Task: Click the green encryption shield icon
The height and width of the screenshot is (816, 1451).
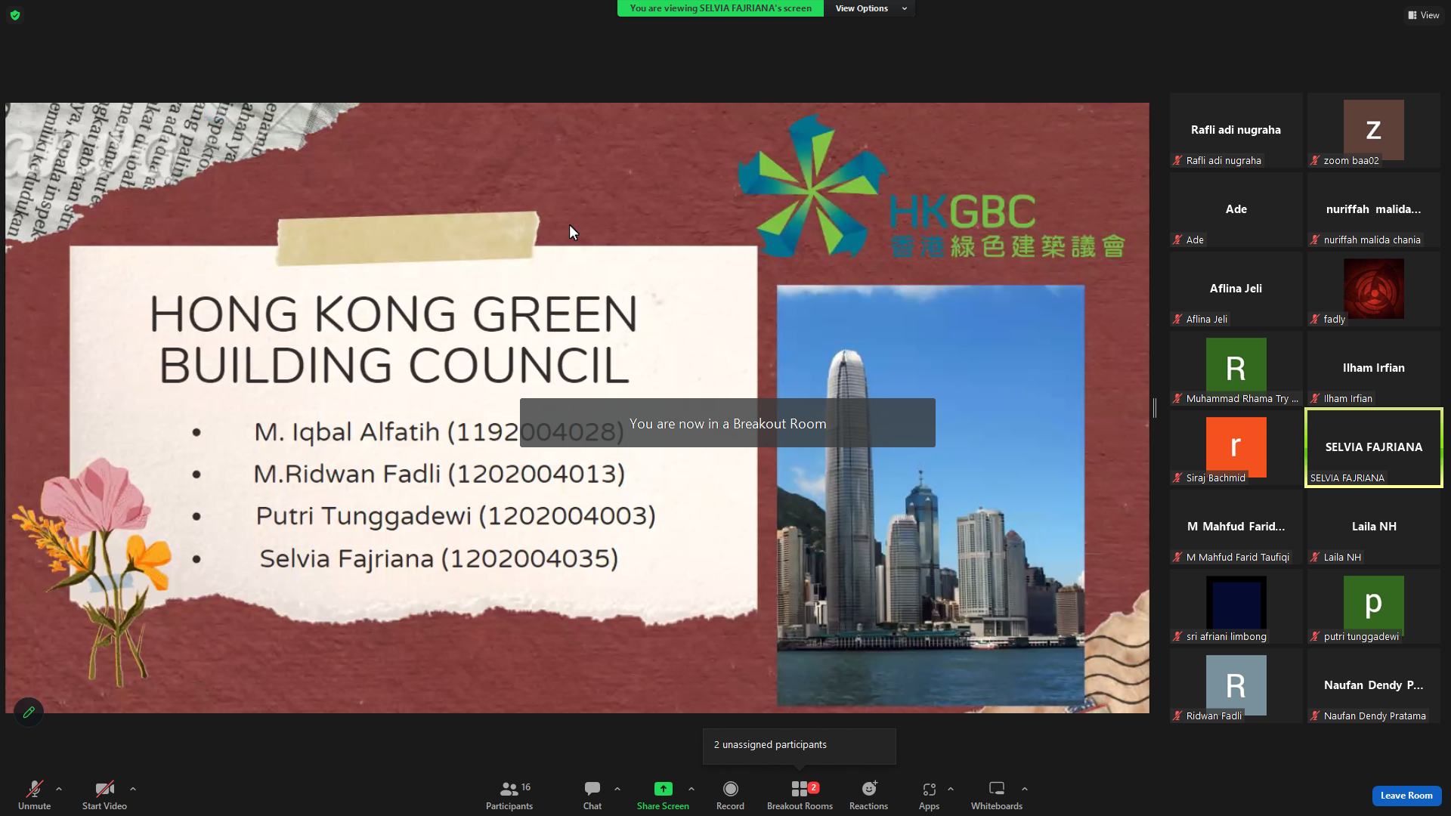Action: coord(15,15)
